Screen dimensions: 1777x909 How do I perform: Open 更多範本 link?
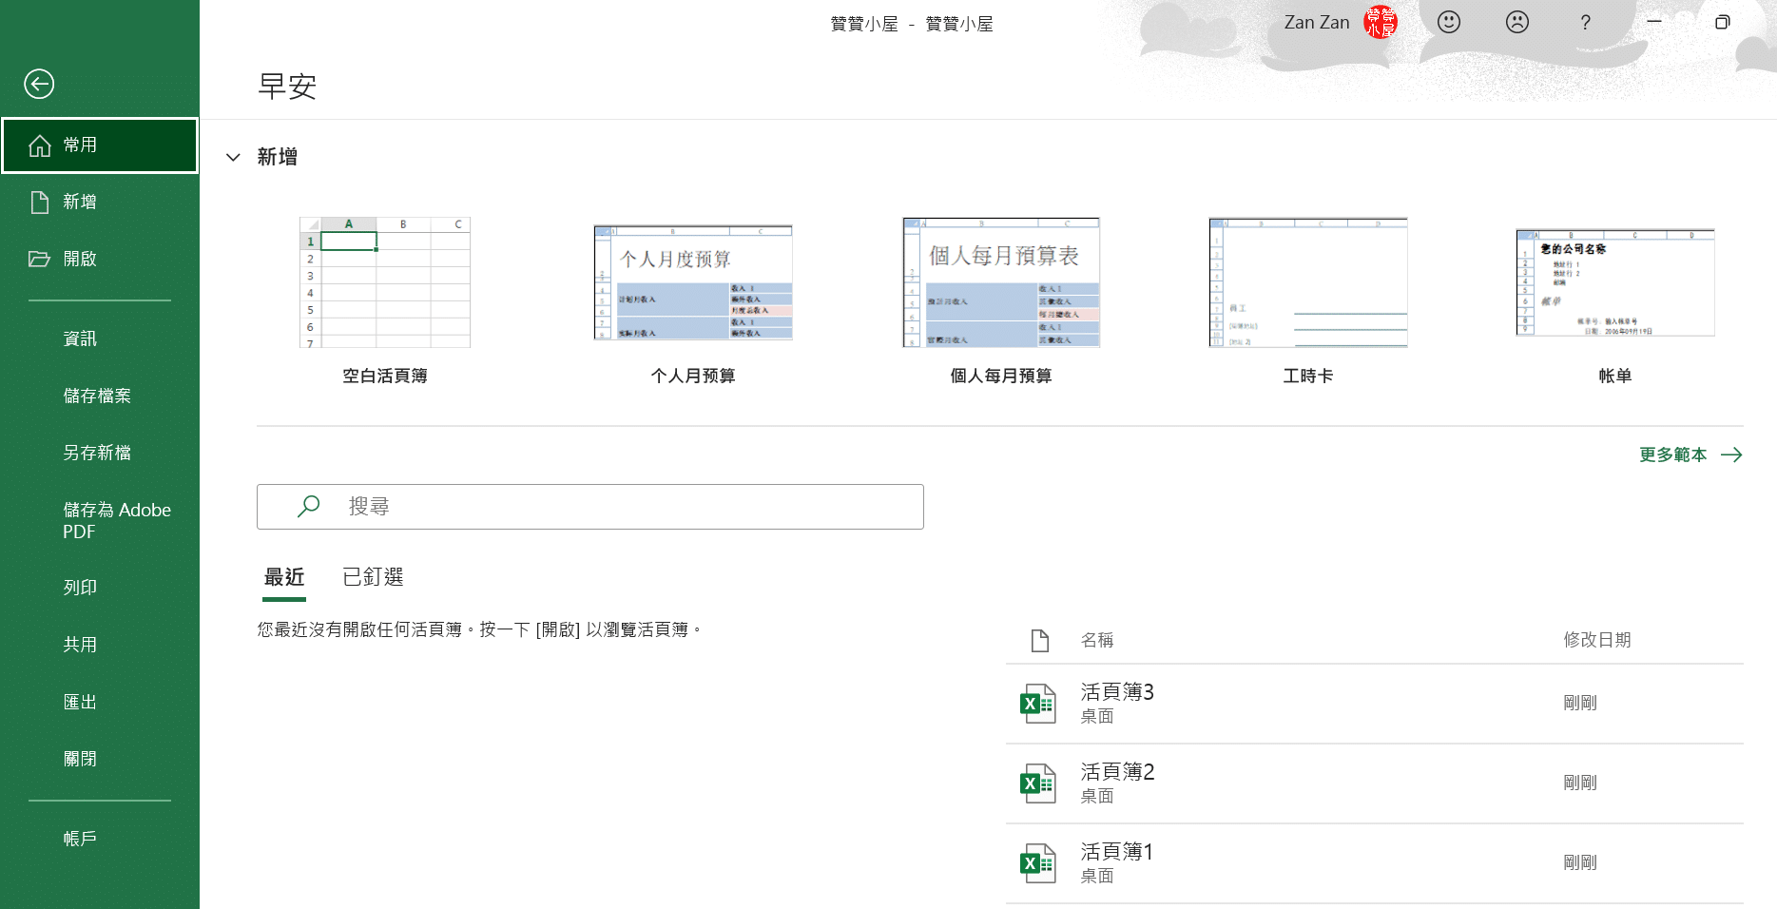pos(1690,454)
